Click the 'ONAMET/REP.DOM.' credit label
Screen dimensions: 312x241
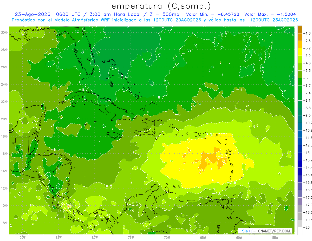click(x=275, y=231)
